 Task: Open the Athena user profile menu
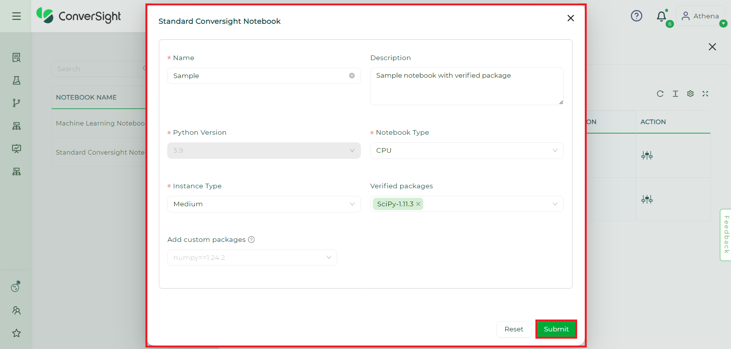click(x=700, y=16)
